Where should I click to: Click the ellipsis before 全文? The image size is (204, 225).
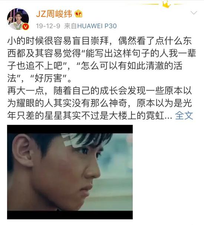pyautogui.click(x=168, y=118)
